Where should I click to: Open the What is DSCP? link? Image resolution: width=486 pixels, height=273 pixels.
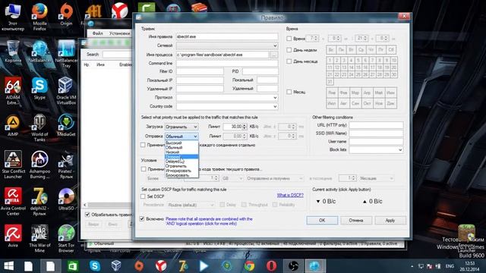pyautogui.click(x=290, y=196)
